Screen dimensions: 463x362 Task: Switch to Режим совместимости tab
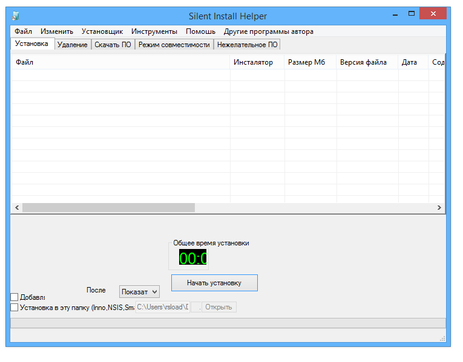click(174, 45)
